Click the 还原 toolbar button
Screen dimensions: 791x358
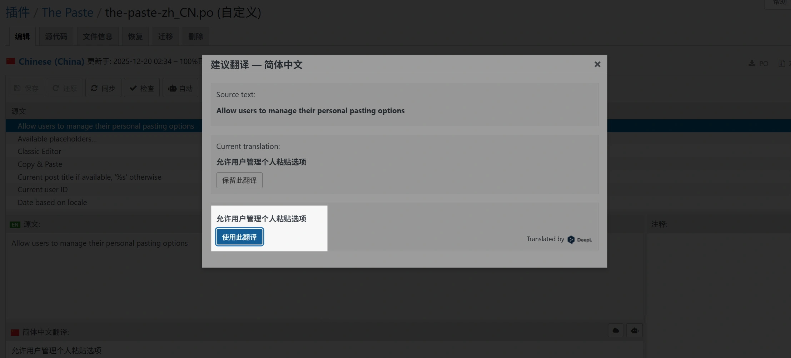tap(65, 88)
